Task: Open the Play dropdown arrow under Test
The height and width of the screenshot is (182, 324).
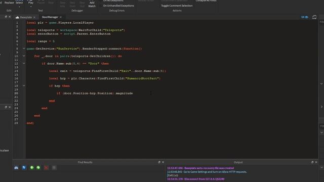Action: tap(31, 7)
